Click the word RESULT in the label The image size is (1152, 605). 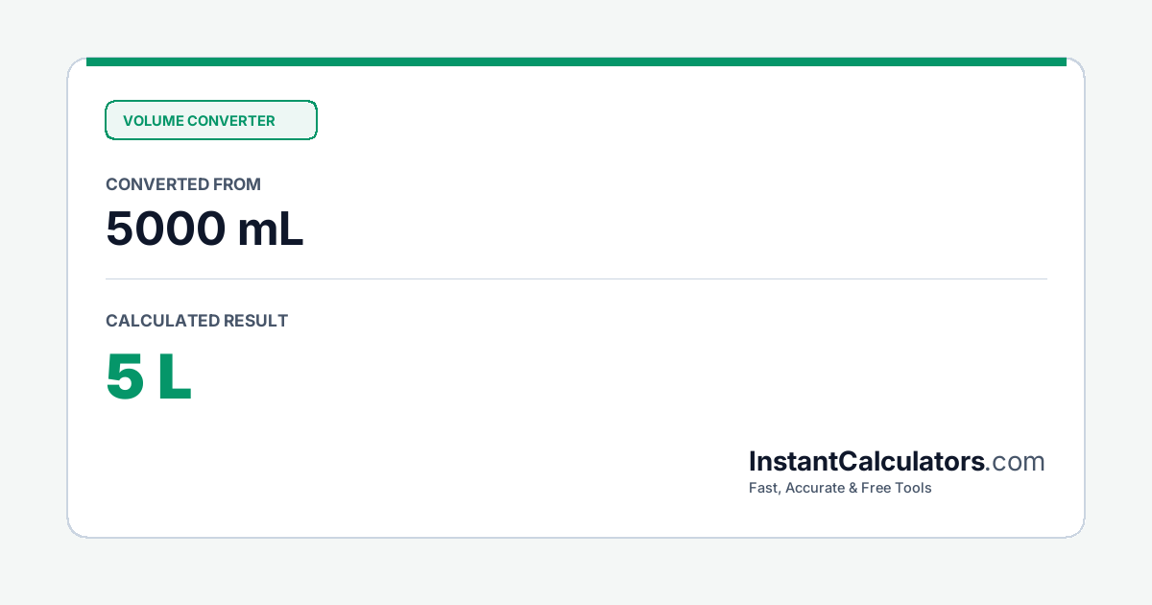pyautogui.click(x=255, y=321)
